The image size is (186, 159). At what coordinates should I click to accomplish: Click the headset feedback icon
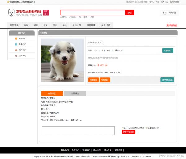(165, 13)
